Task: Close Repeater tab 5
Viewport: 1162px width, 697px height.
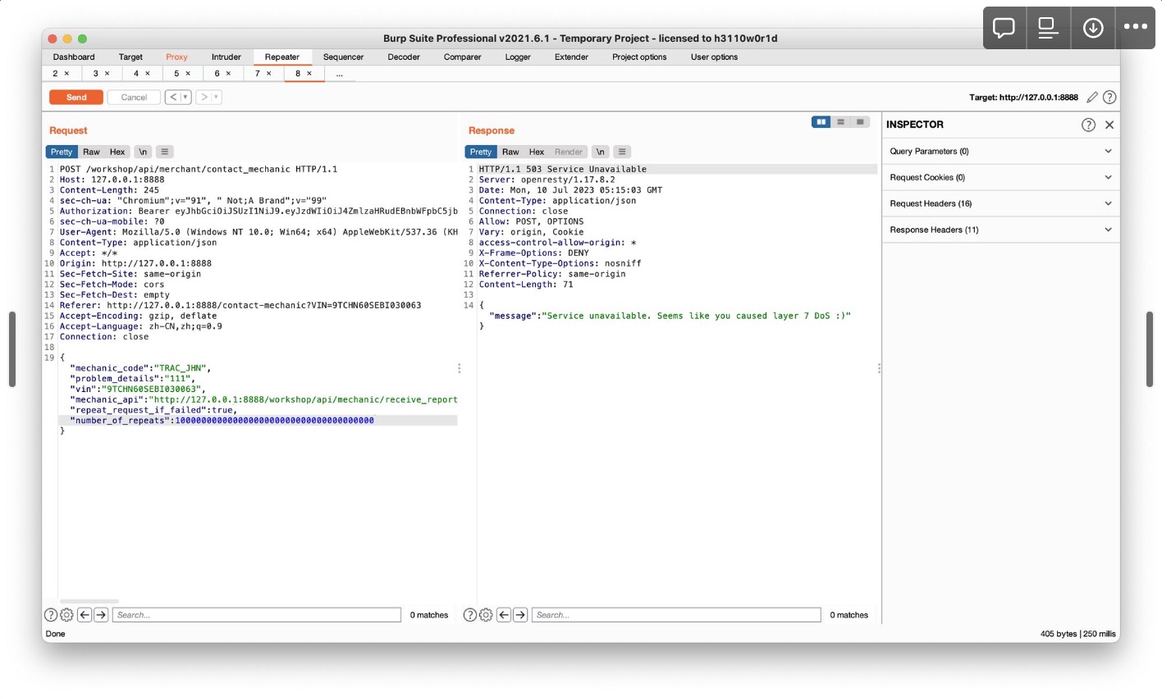Action: (188, 74)
